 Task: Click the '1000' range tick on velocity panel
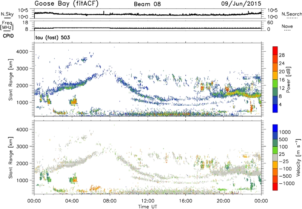pyautogui.click(x=22, y=180)
